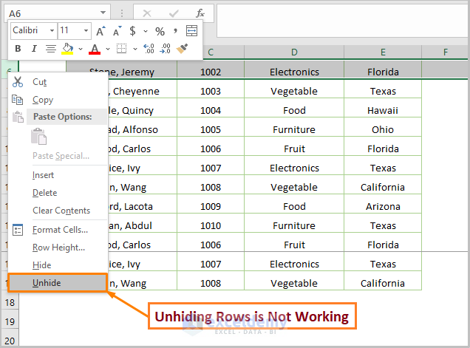Apply the red Font Color
This screenshot has height=348, width=470.
(x=95, y=49)
